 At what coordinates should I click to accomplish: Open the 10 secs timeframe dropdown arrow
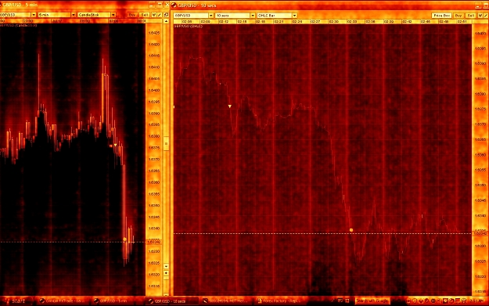[x=252, y=16]
